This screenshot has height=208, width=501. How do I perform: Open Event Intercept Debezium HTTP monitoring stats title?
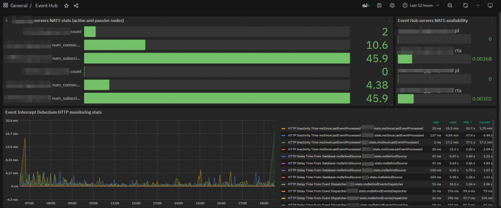click(54, 112)
